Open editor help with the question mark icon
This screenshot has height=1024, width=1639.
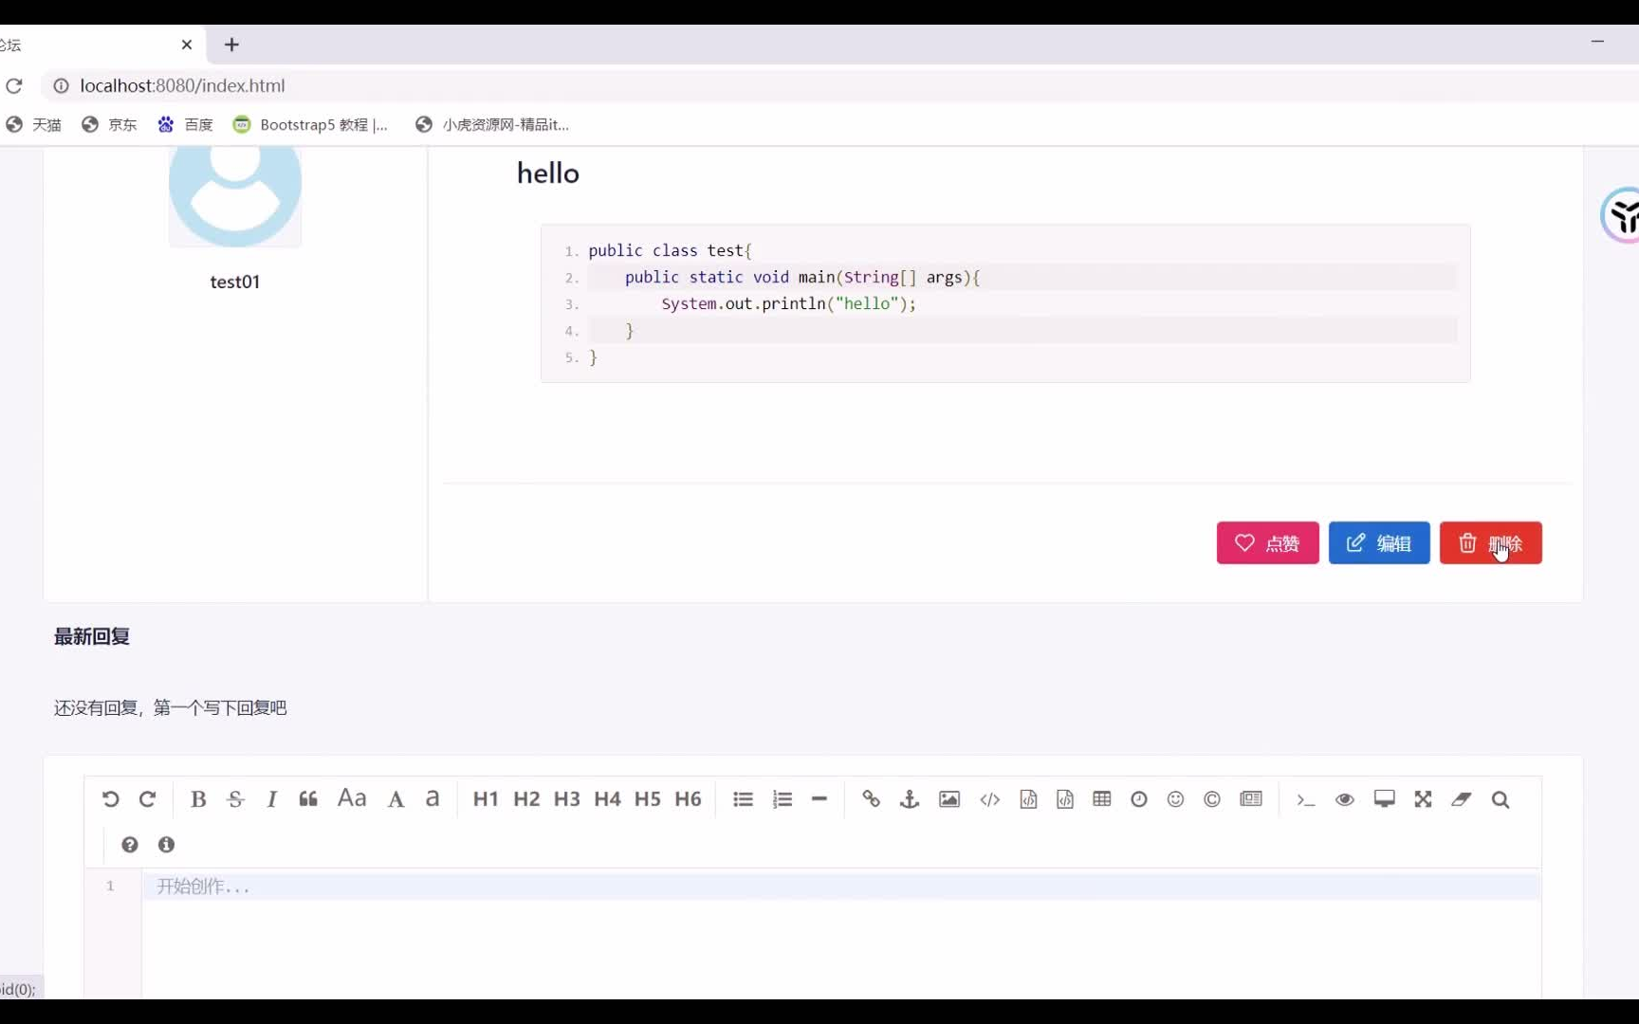coord(130,845)
